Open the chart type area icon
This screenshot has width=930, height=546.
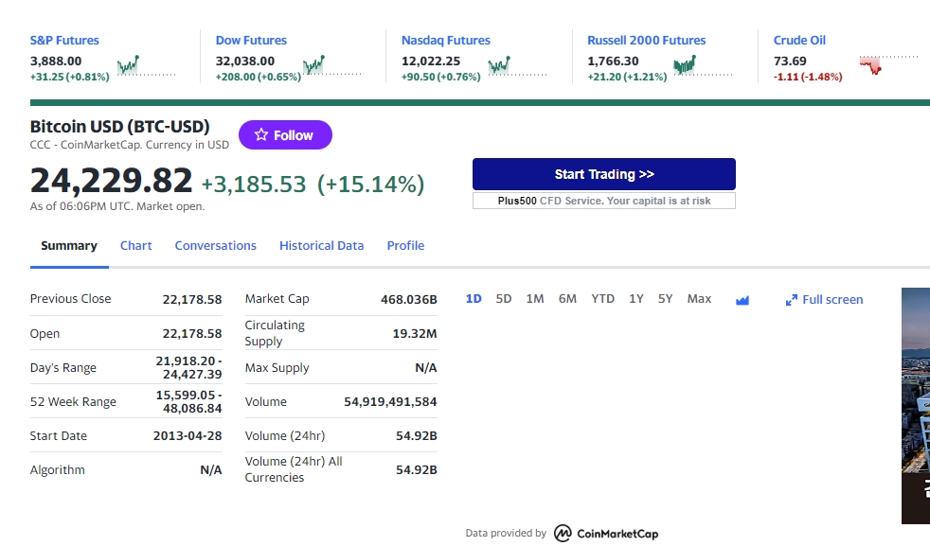pos(742,300)
